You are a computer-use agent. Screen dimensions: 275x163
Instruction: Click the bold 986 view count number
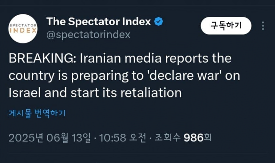(x=193, y=138)
